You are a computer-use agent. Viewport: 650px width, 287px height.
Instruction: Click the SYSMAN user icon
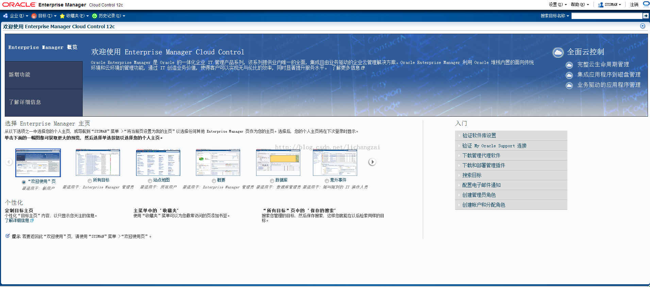(601, 5)
